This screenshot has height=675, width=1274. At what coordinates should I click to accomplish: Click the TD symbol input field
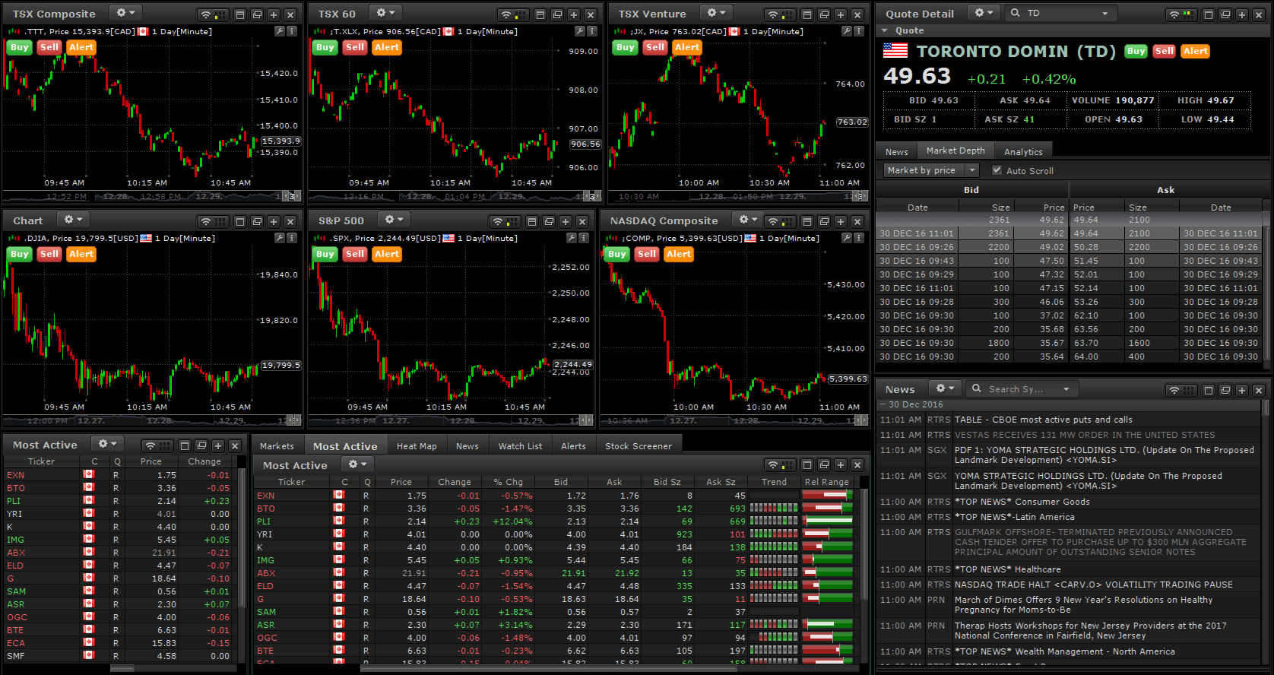coord(1063,13)
